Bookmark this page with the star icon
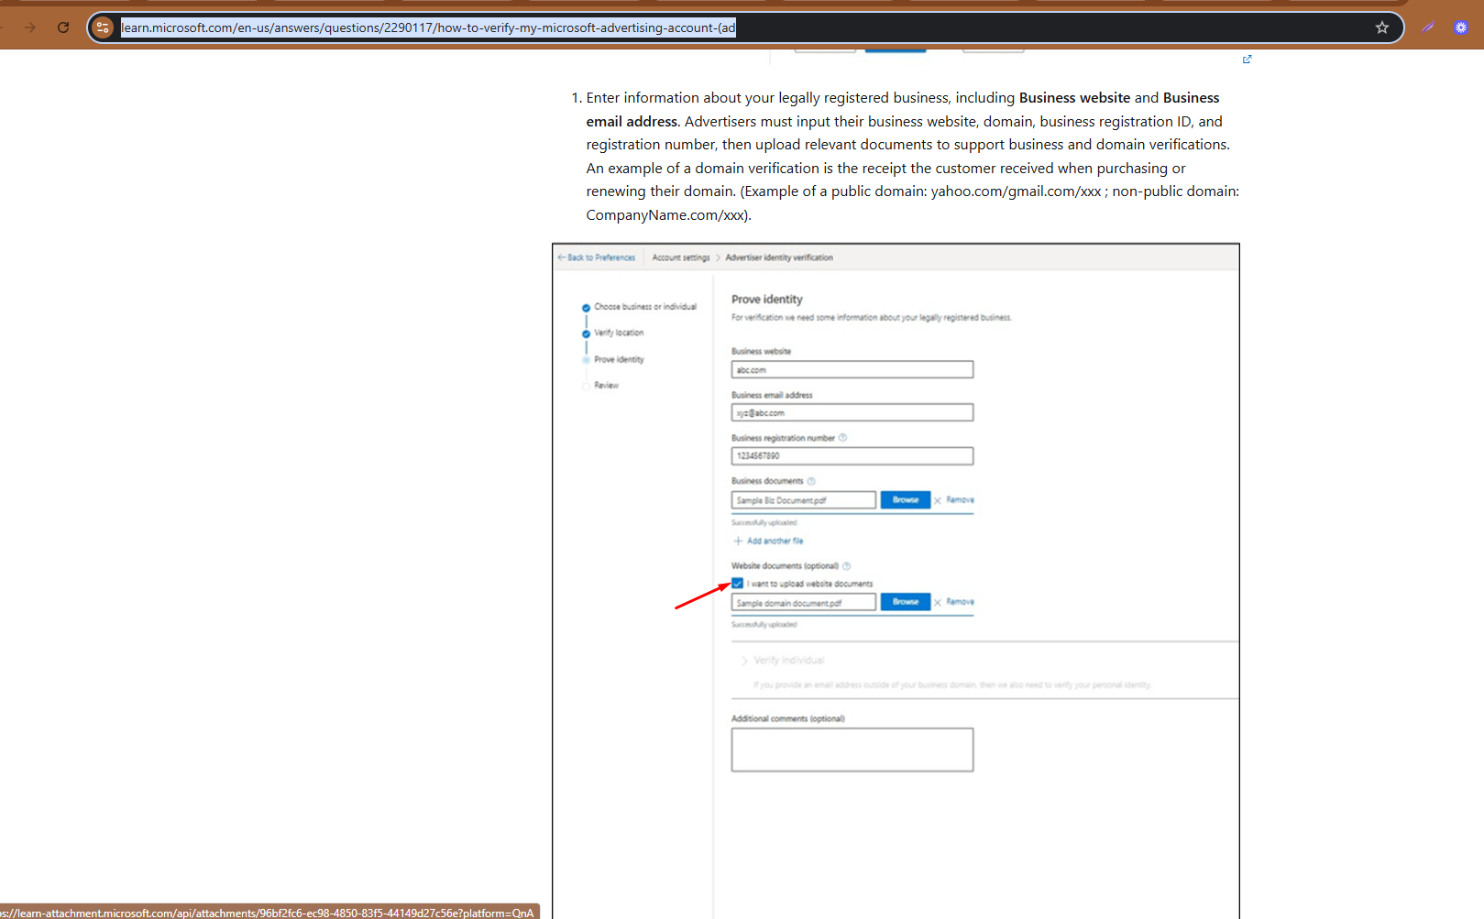Screen dimensions: 1484x919 [x=1382, y=27]
